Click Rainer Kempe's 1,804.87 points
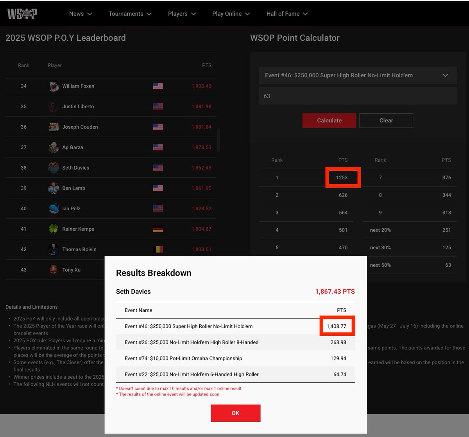 click(201, 229)
